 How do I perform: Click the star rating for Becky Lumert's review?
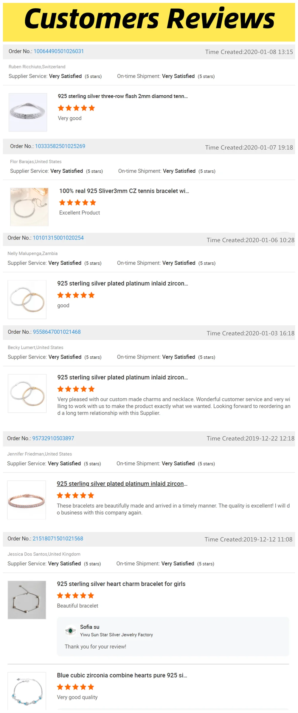coord(75,389)
